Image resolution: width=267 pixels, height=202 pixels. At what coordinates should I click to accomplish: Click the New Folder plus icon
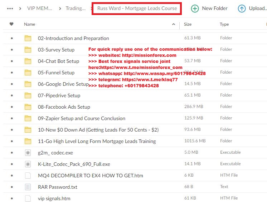coord(195,9)
